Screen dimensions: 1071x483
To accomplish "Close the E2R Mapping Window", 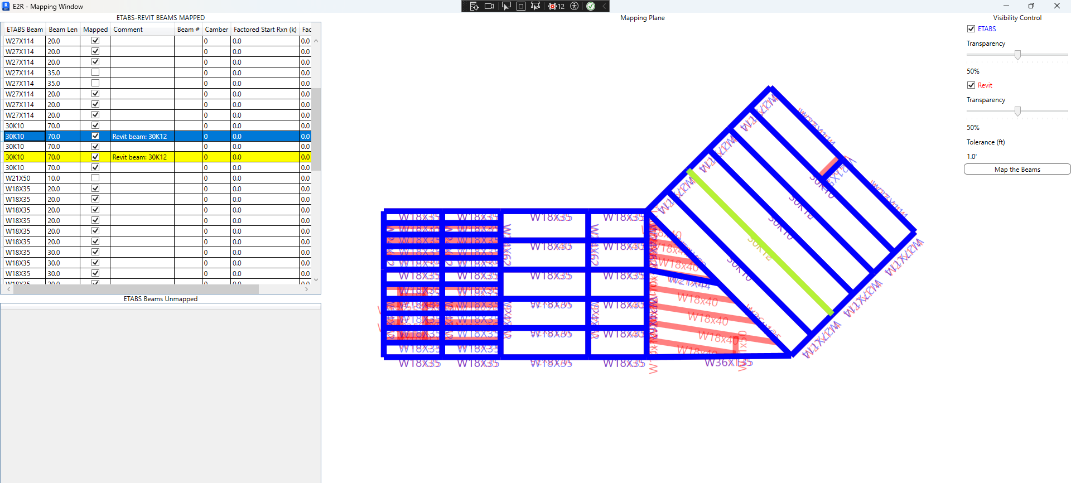I will [1056, 6].
